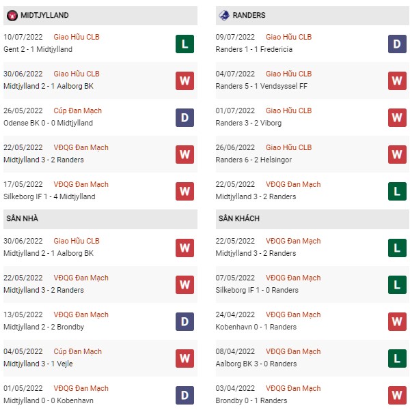Screen dimensions: 410x410
Task: Click the D badge for Midtjylland 2-2 Brondby
Action: coord(184,321)
